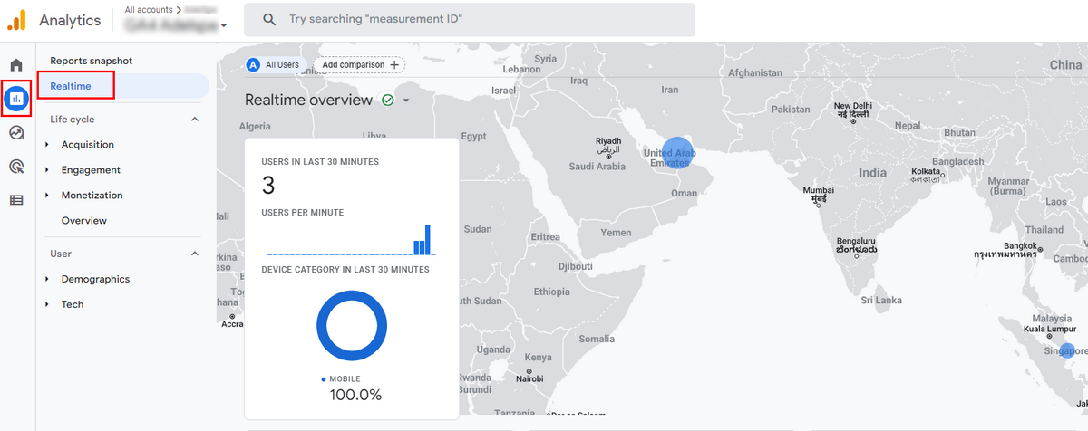
Task: Open the Explore icon in sidebar
Action: (x=16, y=132)
